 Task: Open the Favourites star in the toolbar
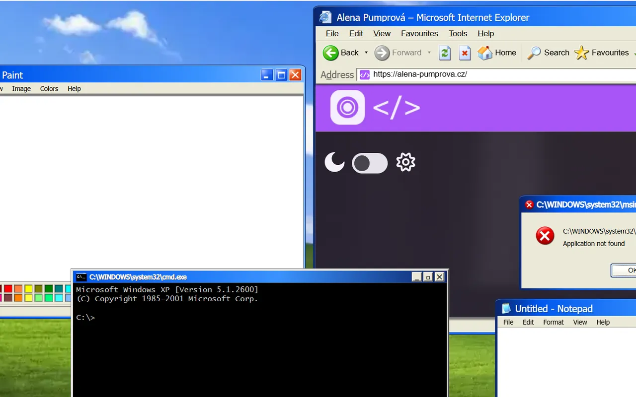click(581, 53)
